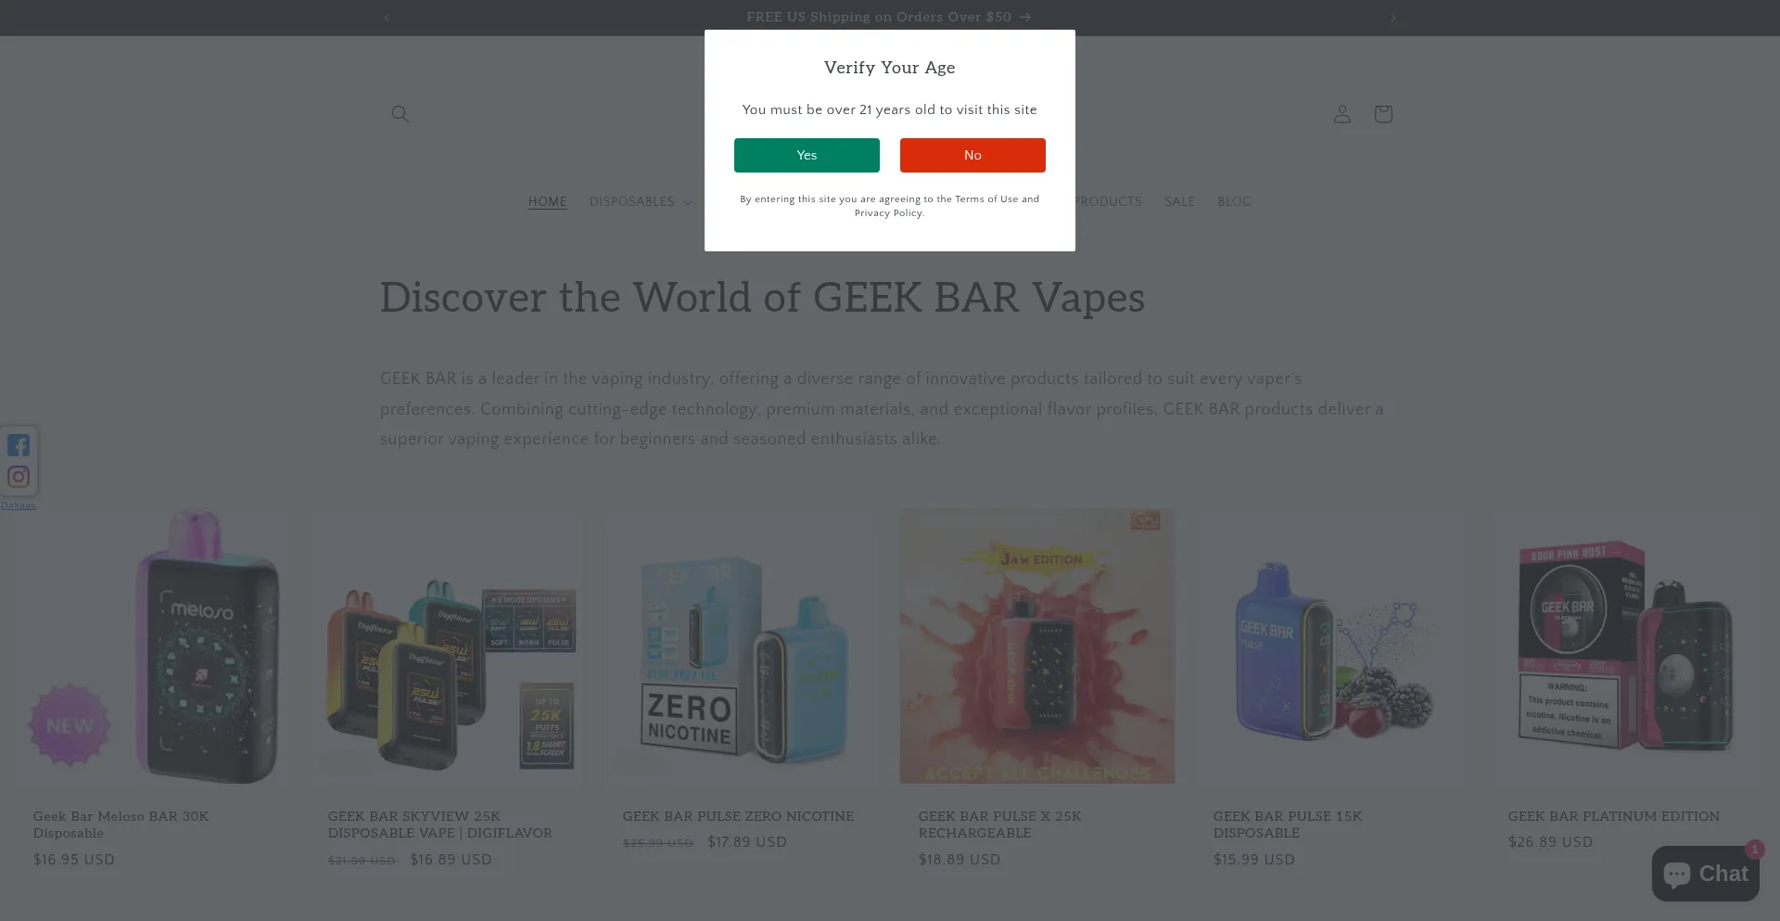1780x921 pixels.
Task: Open the BLOG menu item
Action: 1234,202
